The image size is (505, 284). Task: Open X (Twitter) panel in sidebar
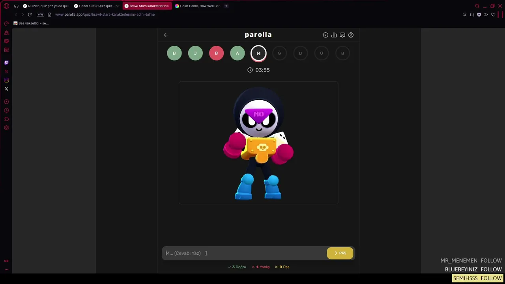[x=6, y=89]
